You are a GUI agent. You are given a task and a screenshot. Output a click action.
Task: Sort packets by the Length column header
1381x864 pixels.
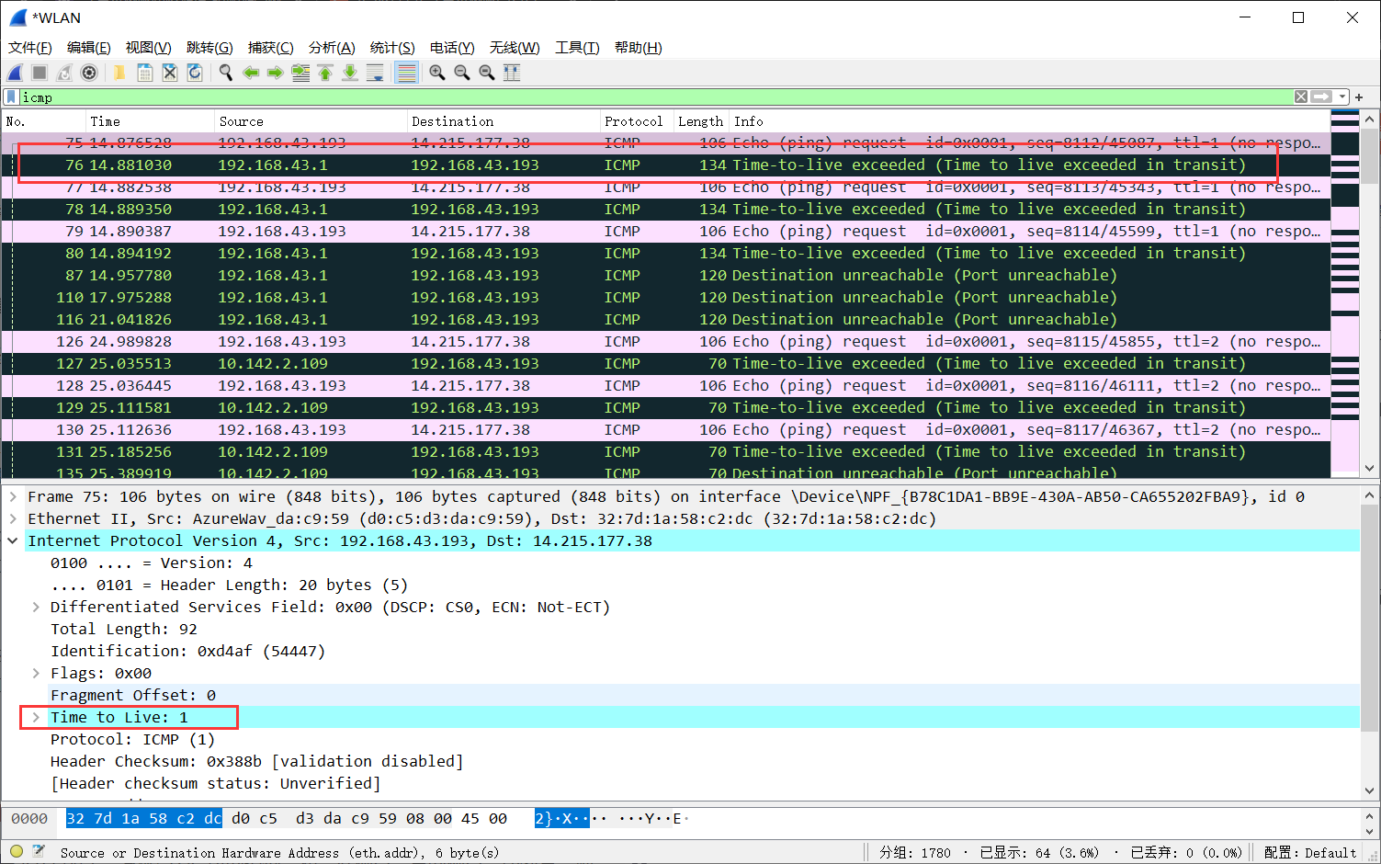pyautogui.click(x=701, y=121)
